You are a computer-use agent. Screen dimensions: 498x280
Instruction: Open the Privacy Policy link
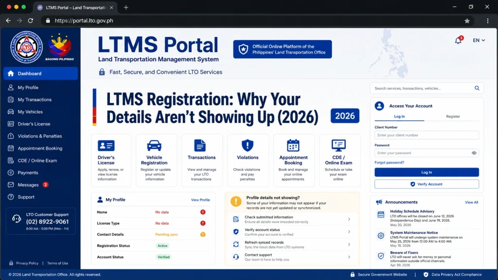tap(27, 263)
